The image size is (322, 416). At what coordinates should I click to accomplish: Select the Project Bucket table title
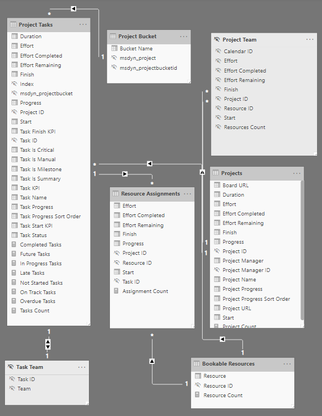(x=138, y=37)
